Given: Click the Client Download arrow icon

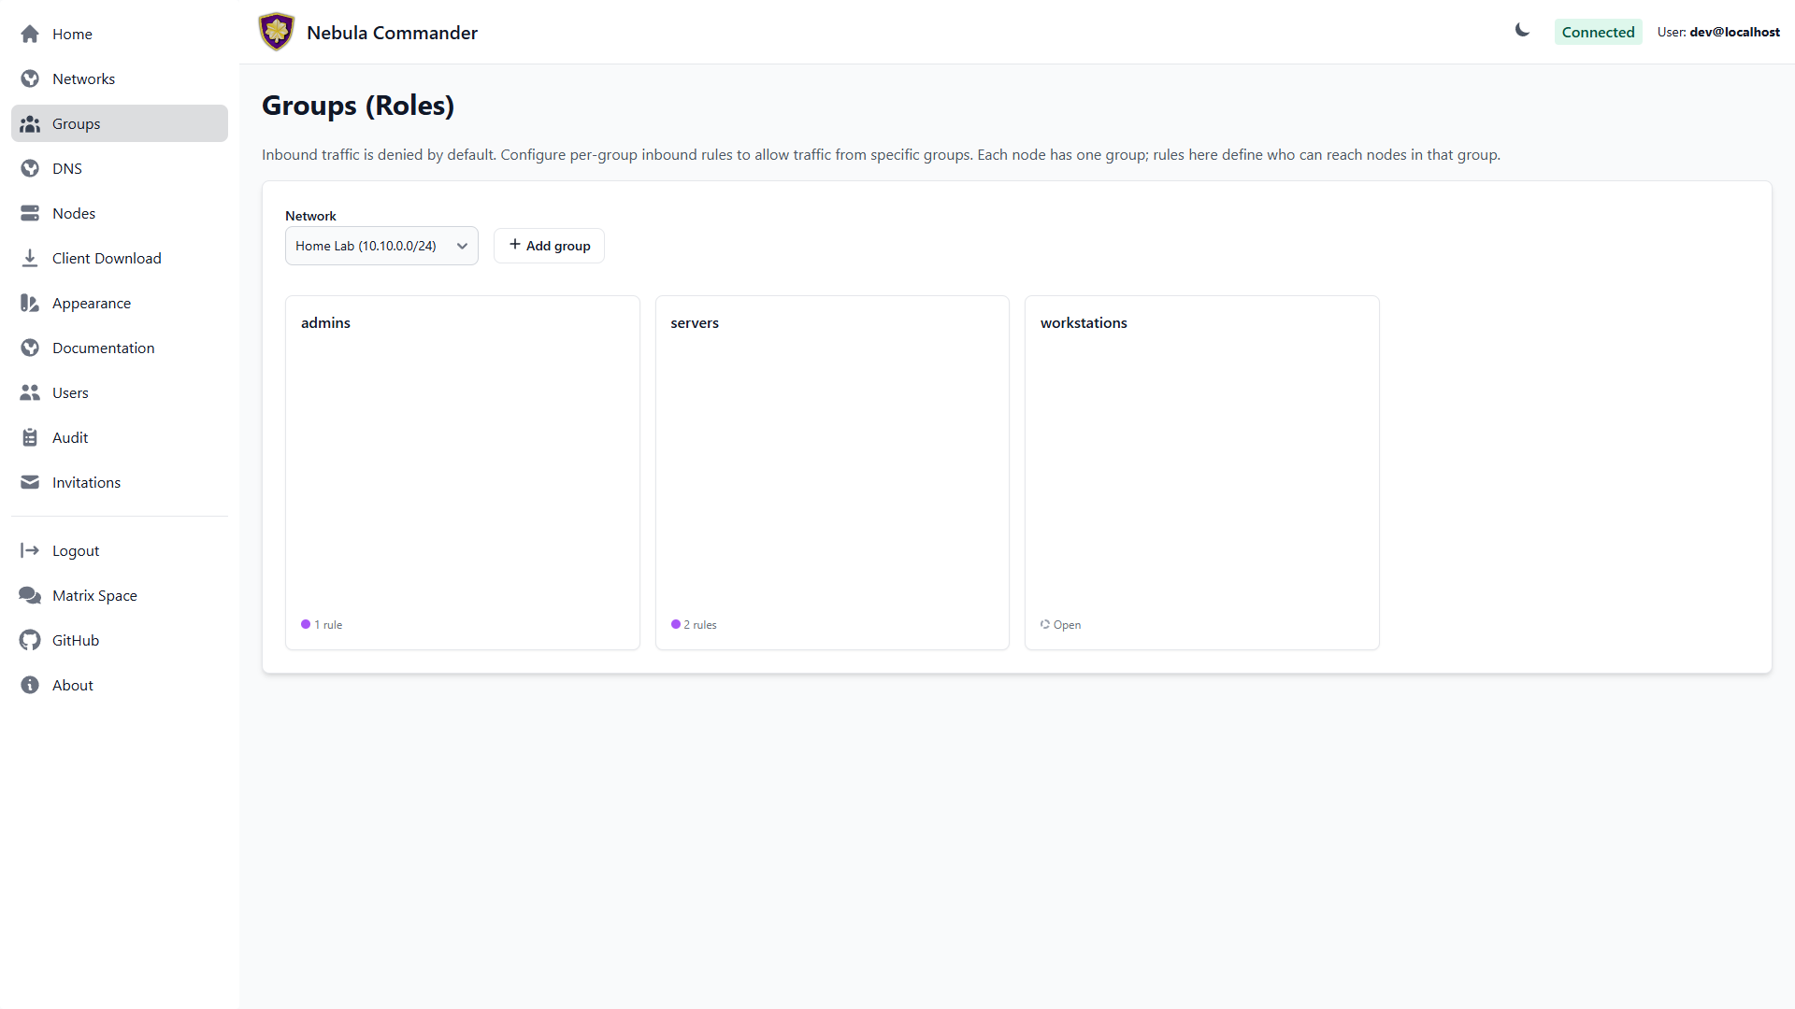Looking at the screenshot, I should coord(30,258).
